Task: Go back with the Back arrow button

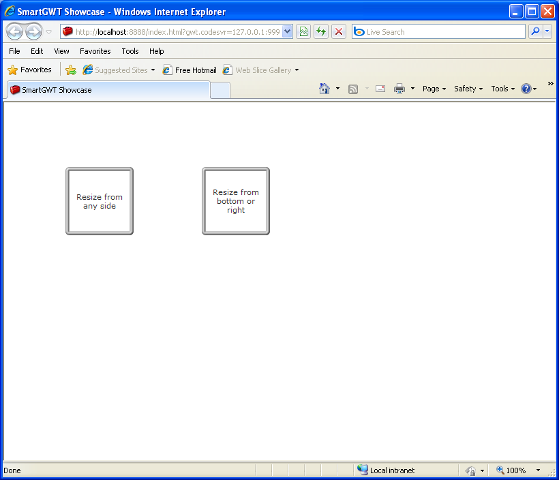Action: tap(15, 32)
